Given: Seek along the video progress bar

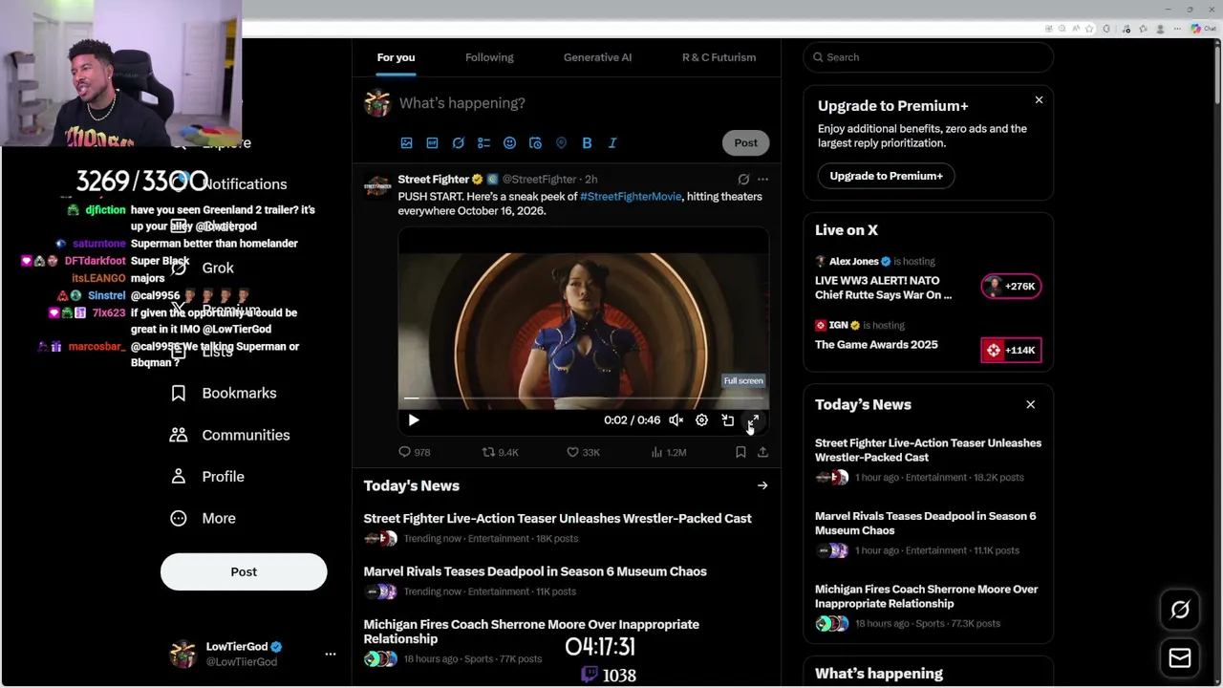Looking at the screenshot, I should pyautogui.click(x=583, y=398).
